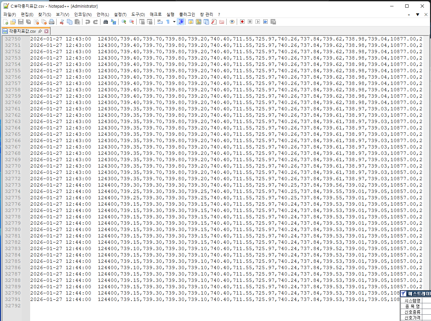Viewport: 431px width, 321px height.
Task: Start macro recording with the red dot icon
Action: [242, 22]
